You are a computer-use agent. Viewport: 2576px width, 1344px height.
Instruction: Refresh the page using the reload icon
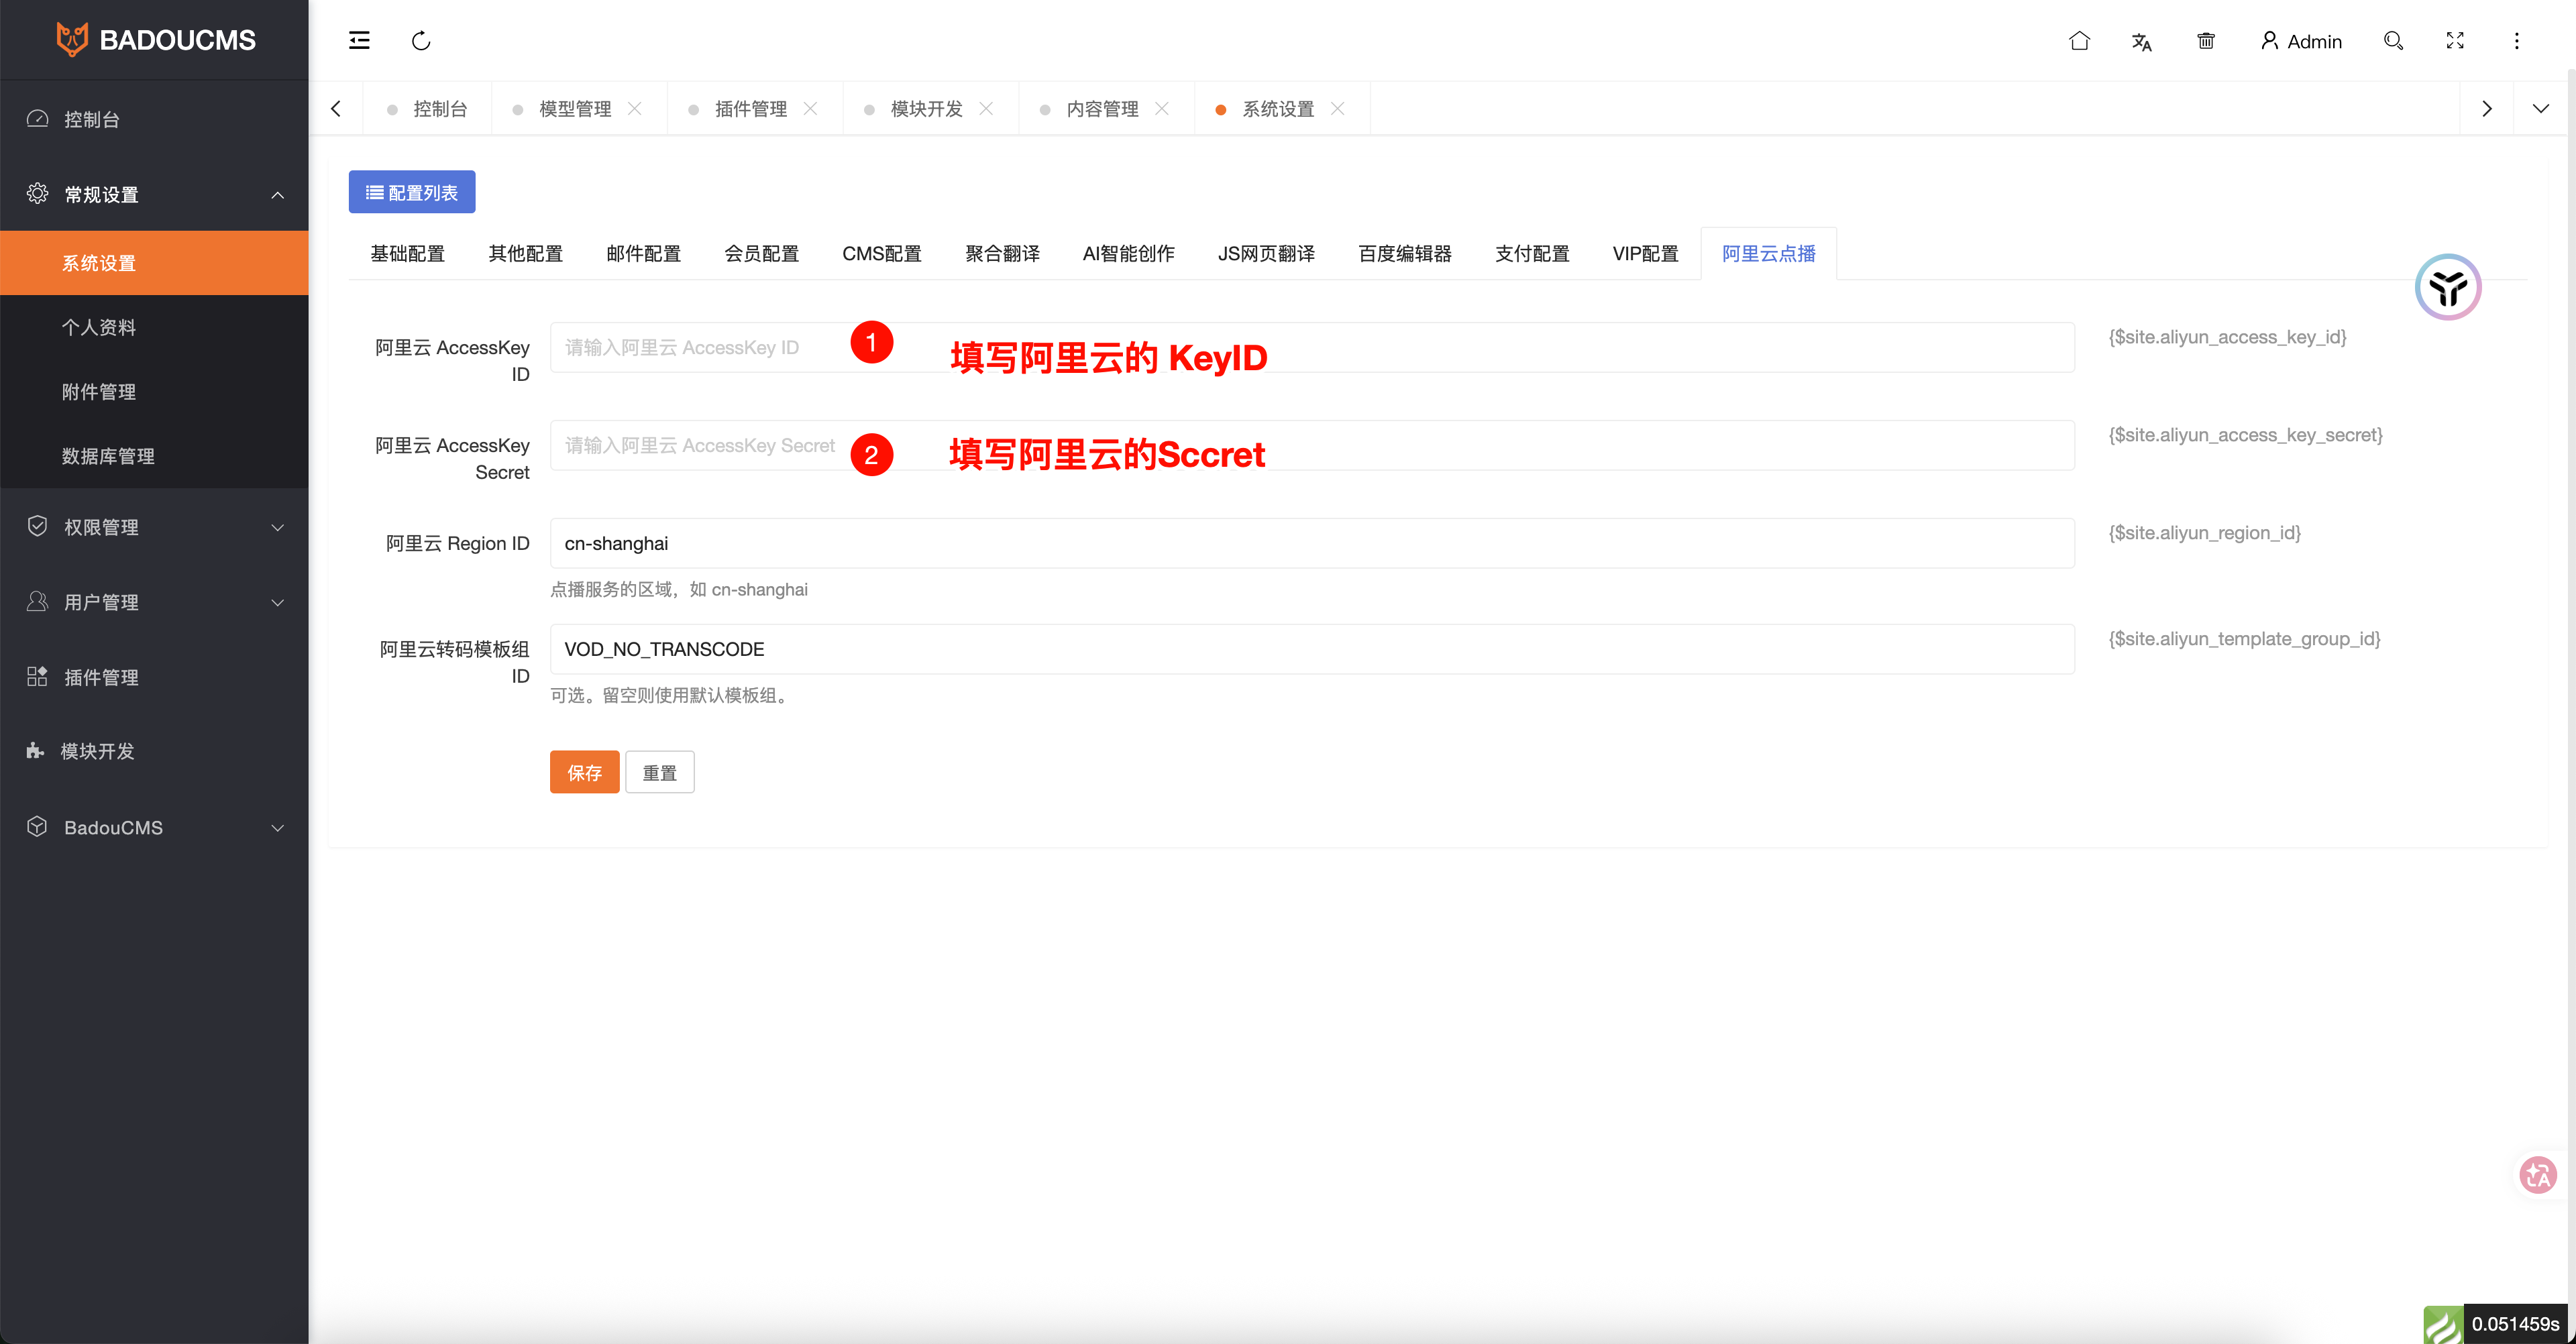[x=421, y=40]
